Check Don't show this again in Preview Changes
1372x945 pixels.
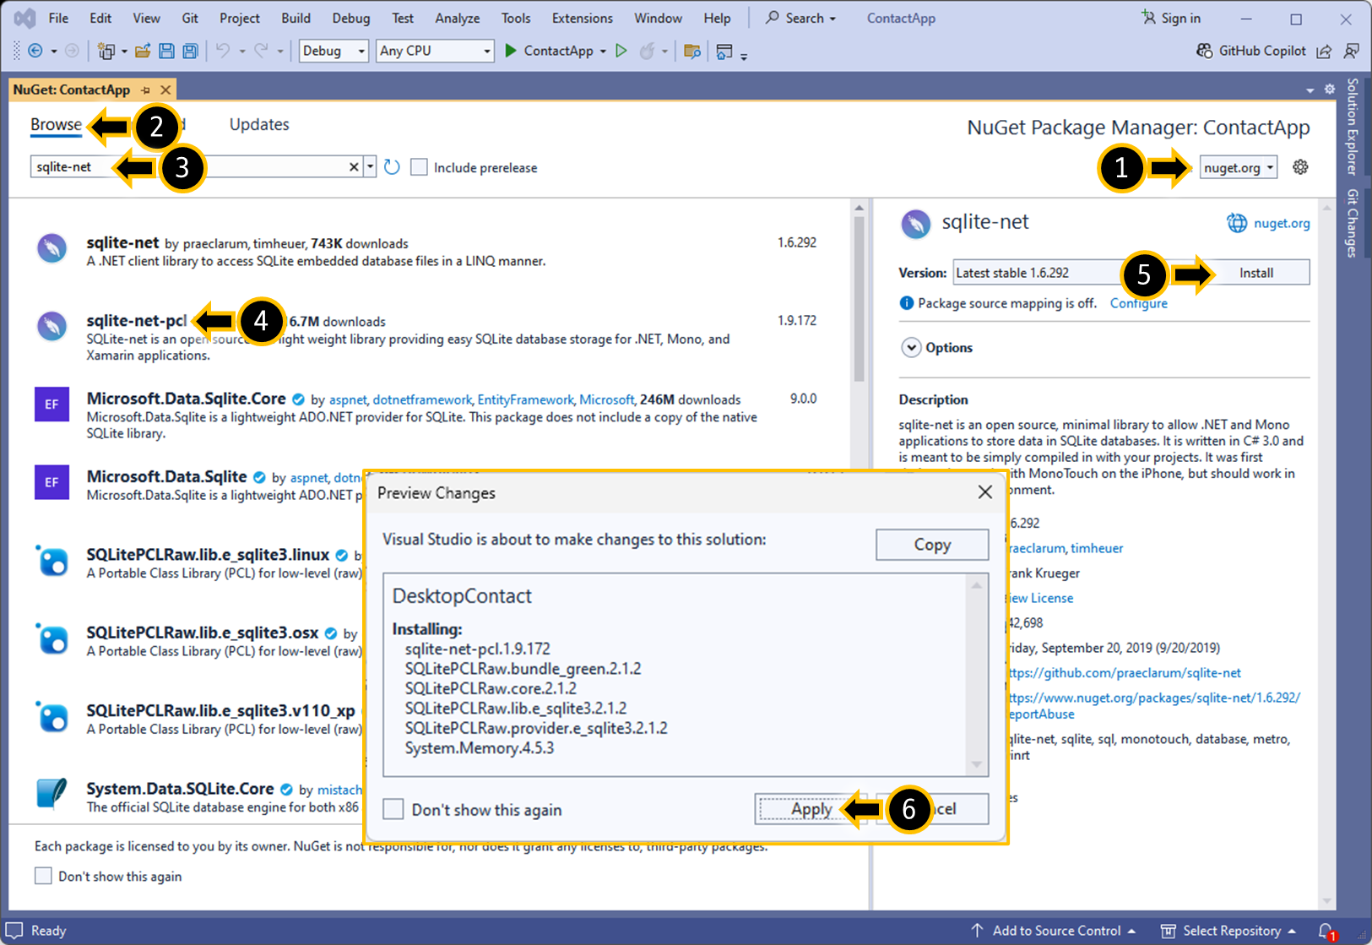click(x=393, y=809)
